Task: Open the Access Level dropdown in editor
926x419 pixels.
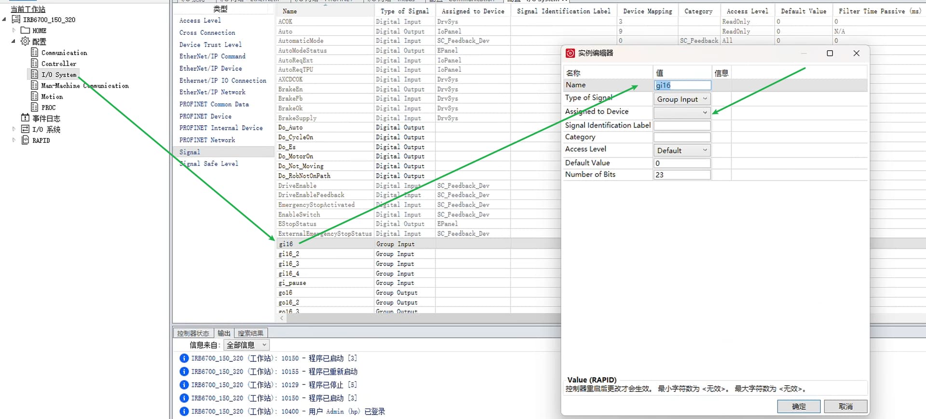Action: (682, 150)
